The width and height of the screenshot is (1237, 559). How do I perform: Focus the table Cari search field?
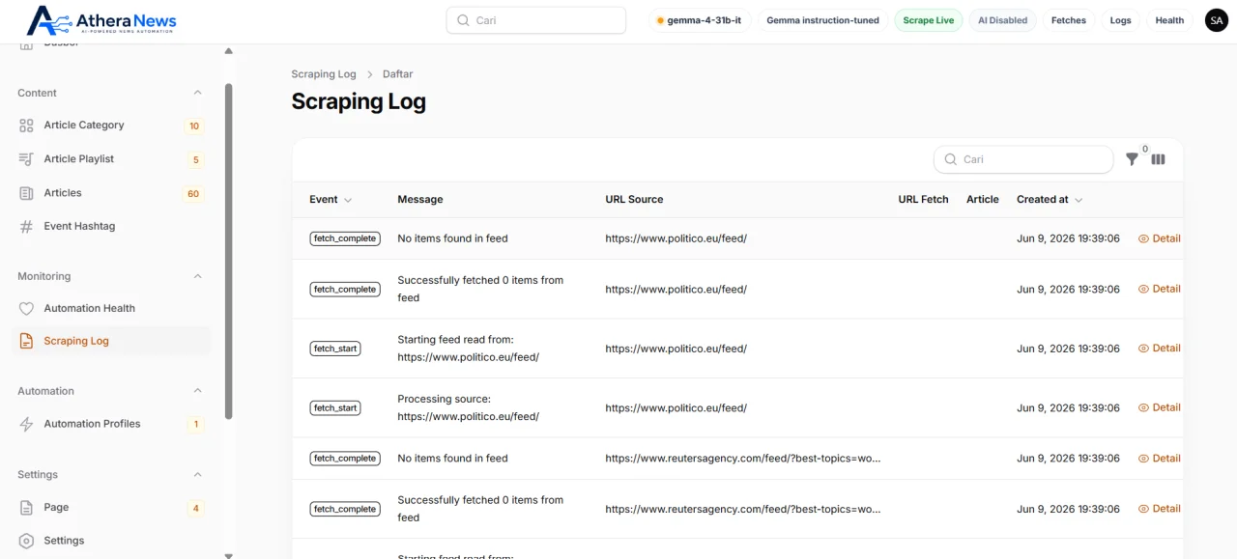1023,159
